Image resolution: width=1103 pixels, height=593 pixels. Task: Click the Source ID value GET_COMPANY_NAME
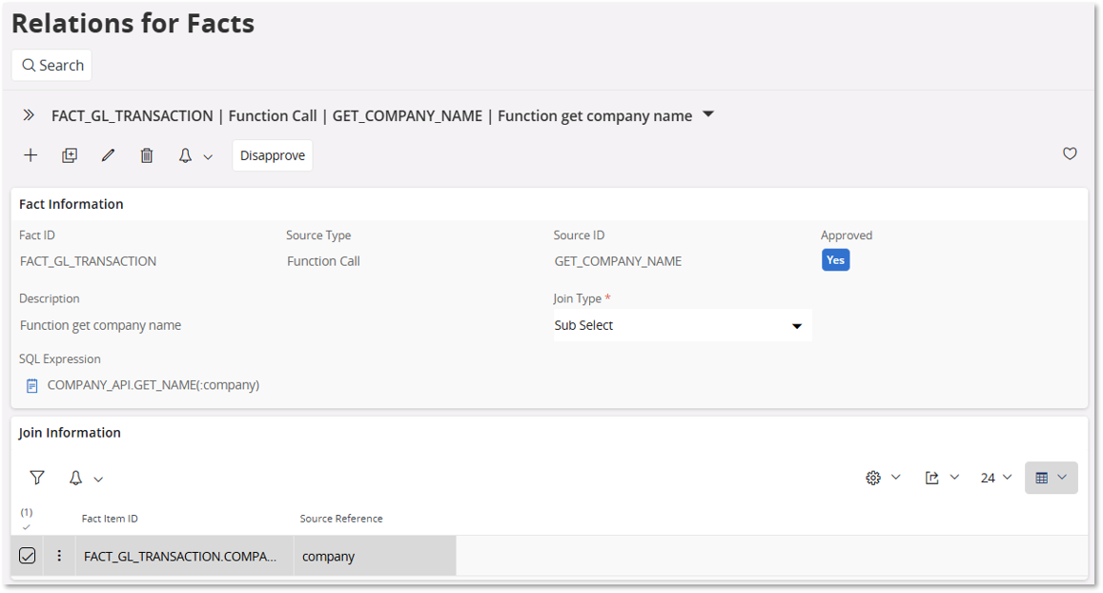click(x=618, y=261)
